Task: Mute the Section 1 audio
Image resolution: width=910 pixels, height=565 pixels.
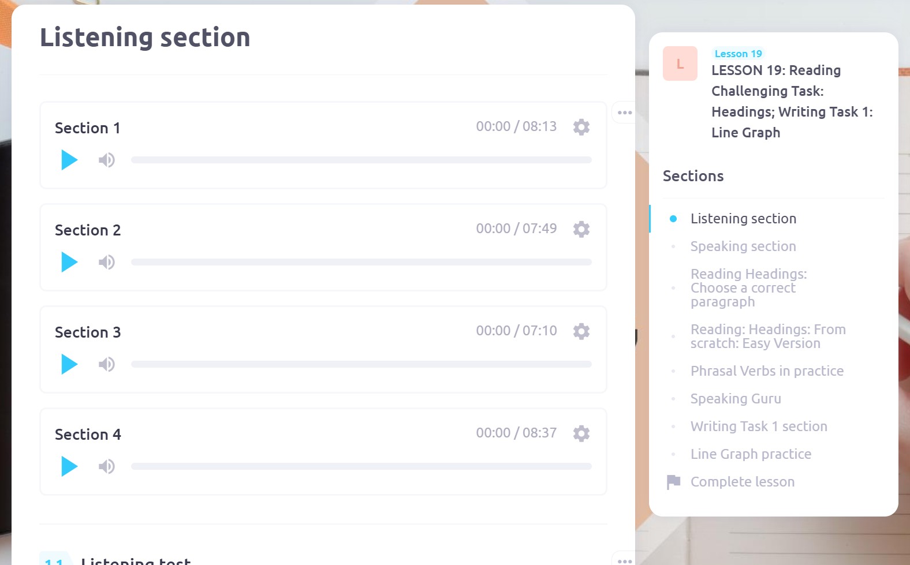Action: point(107,160)
